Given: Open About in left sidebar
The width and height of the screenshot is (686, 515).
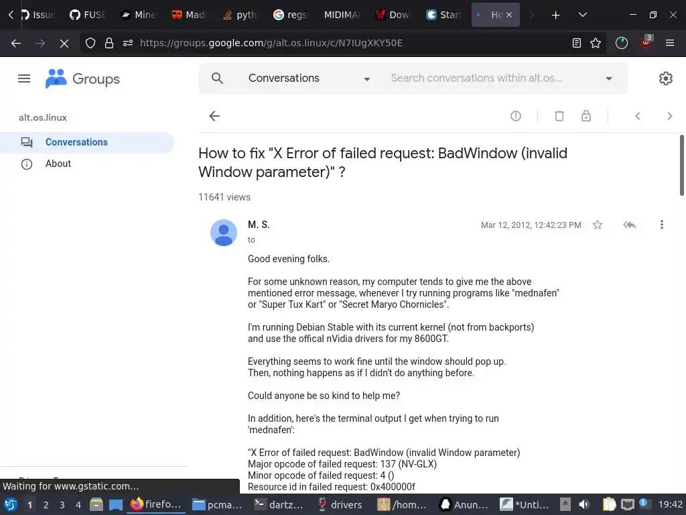Looking at the screenshot, I should click(58, 164).
